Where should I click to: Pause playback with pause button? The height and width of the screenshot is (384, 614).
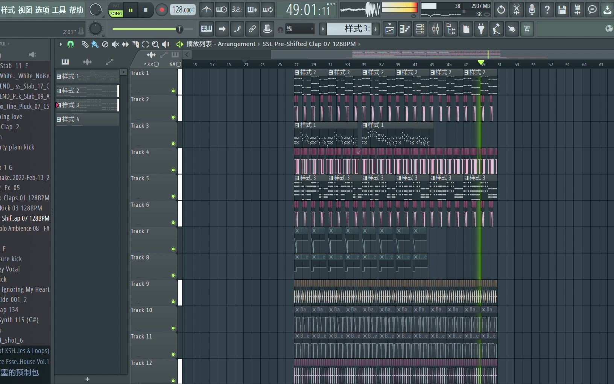point(131,11)
